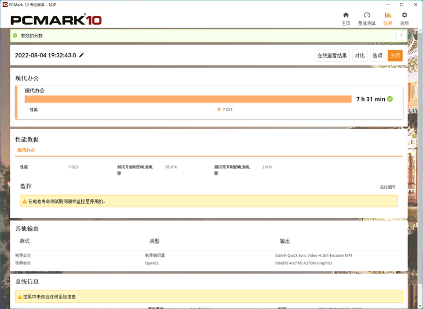
Task: Click the pencil edit icon beside result date
Action: tap(82, 55)
